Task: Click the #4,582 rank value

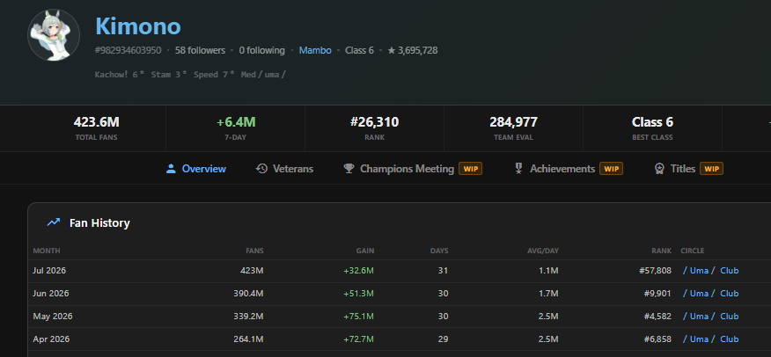Action: [657, 317]
